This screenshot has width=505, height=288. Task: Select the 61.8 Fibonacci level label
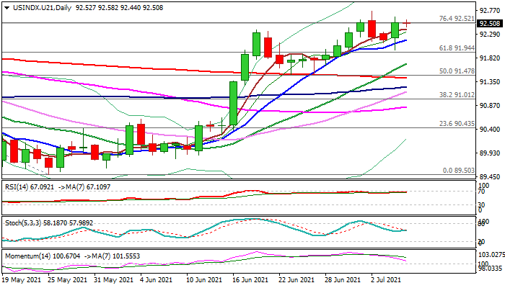[x=456, y=48]
